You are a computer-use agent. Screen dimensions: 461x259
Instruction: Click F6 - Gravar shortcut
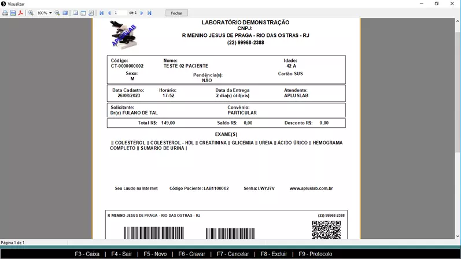pos(191,254)
